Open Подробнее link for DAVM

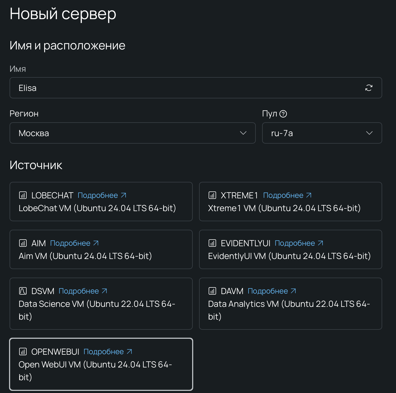(272, 291)
